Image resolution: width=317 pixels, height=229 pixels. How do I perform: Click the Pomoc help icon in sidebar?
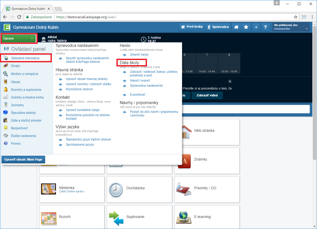coord(6,144)
